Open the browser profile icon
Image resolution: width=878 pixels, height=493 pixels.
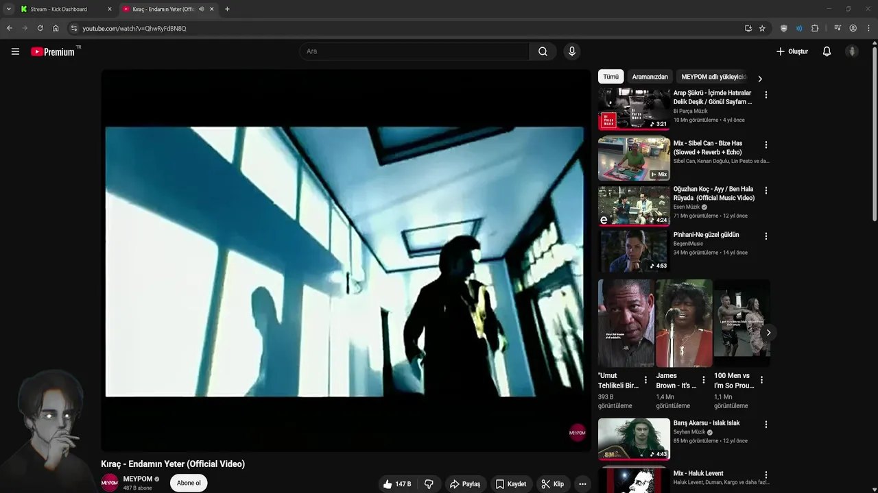pyautogui.click(x=853, y=28)
